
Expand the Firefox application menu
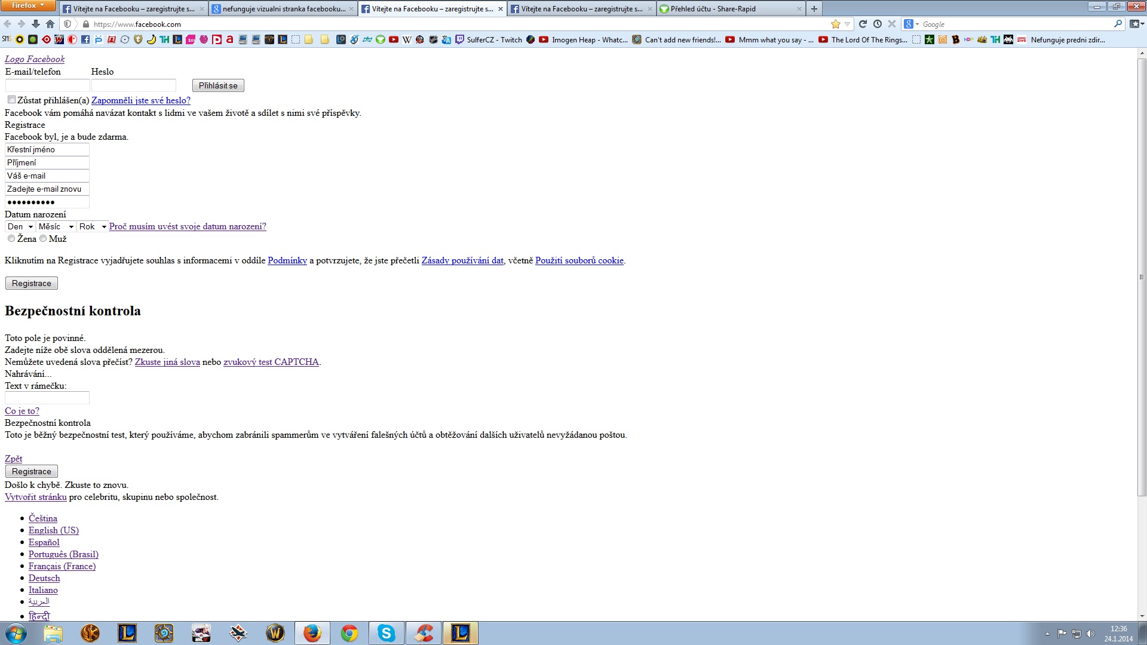[28, 5]
